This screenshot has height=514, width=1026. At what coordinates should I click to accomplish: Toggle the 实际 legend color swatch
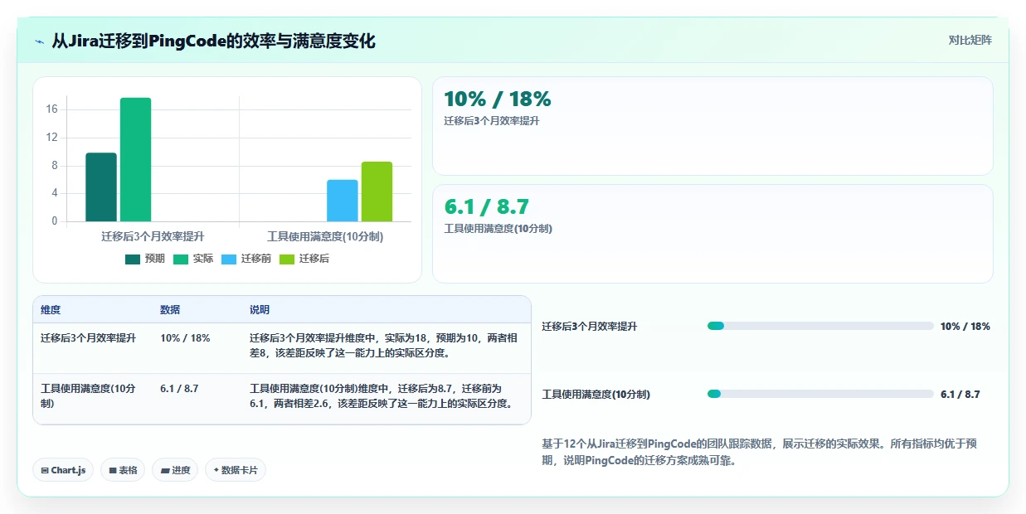click(181, 259)
